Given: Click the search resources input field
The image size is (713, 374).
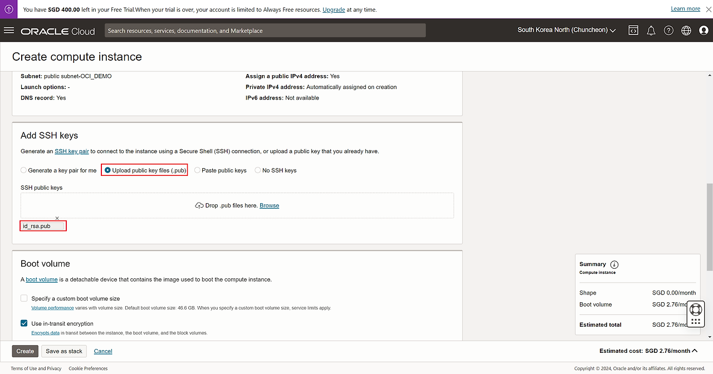Looking at the screenshot, I should click(x=265, y=31).
